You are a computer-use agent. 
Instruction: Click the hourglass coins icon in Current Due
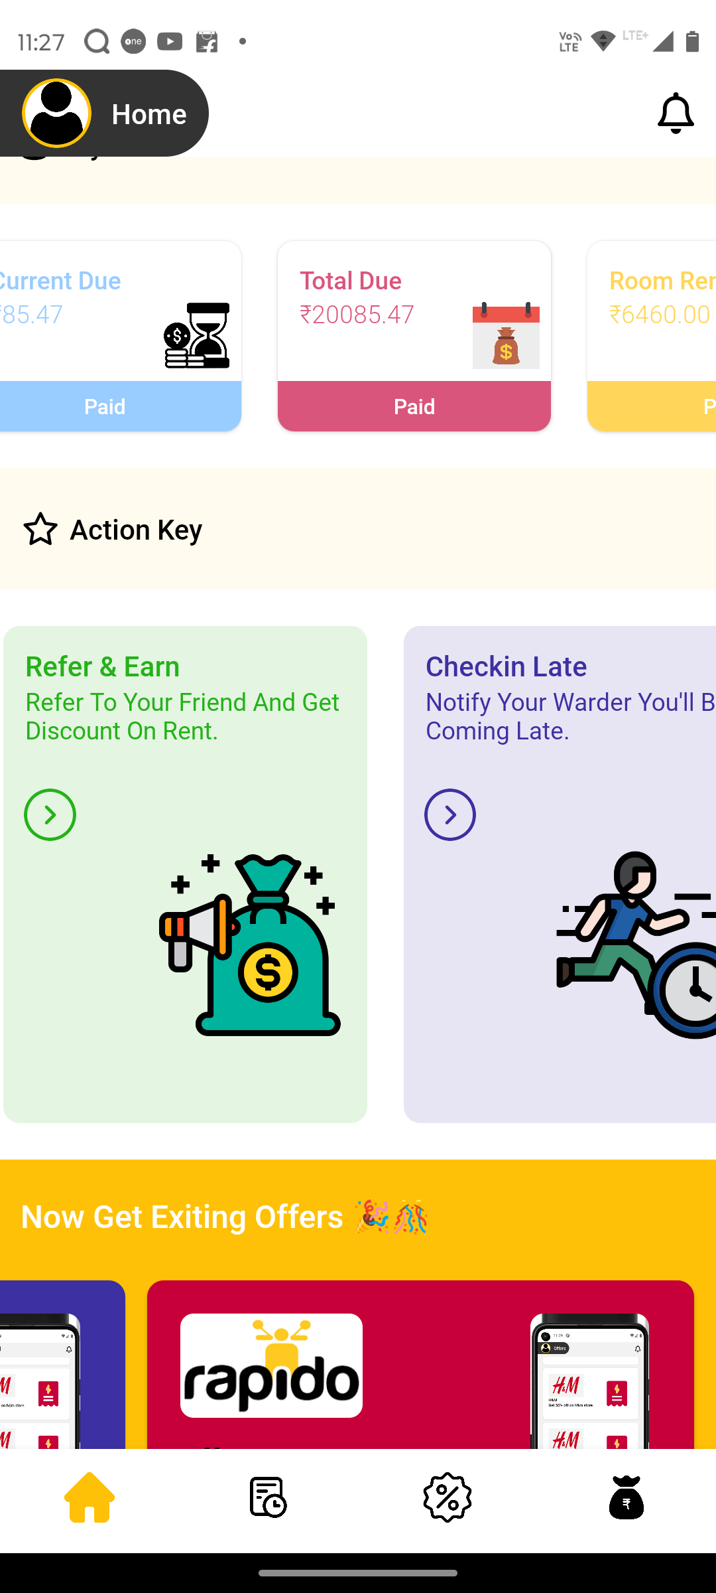tap(197, 335)
